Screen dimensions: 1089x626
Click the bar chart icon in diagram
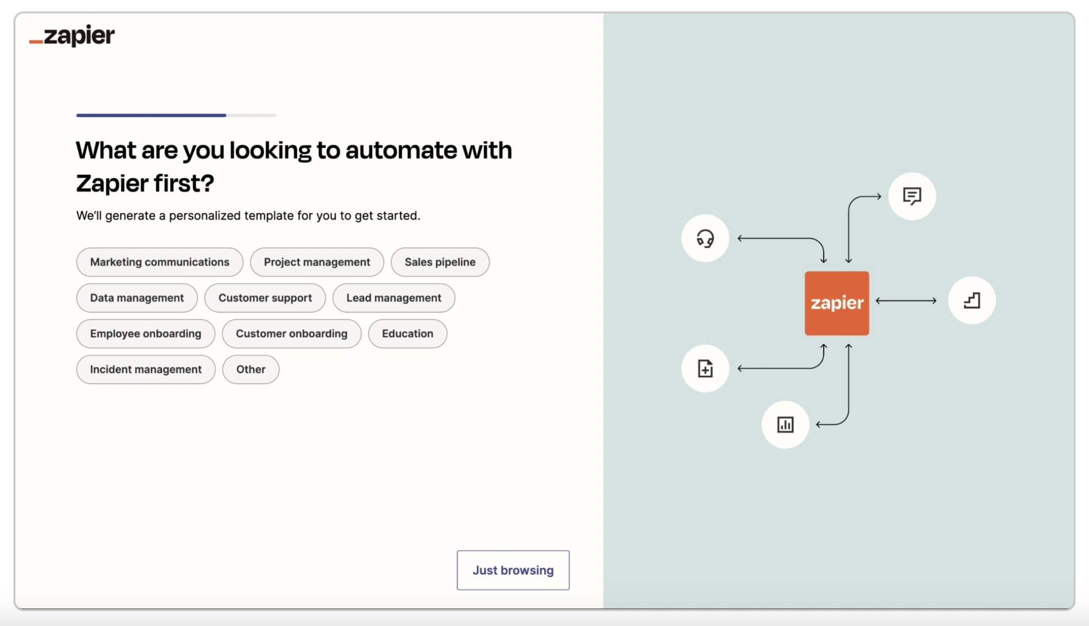tap(785, 425)
